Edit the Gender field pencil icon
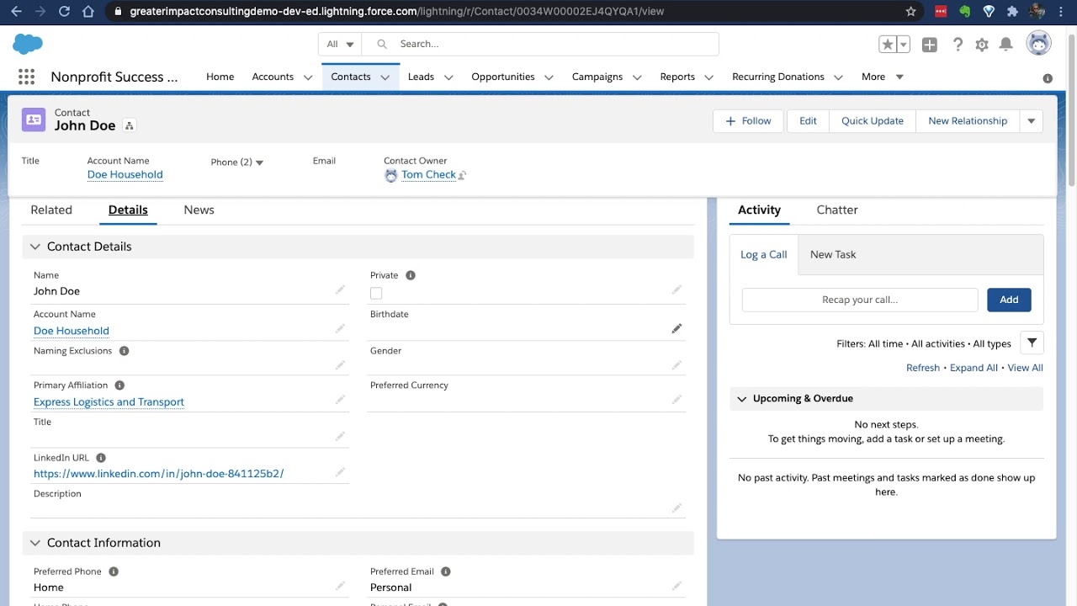 [x=676, y=364]
